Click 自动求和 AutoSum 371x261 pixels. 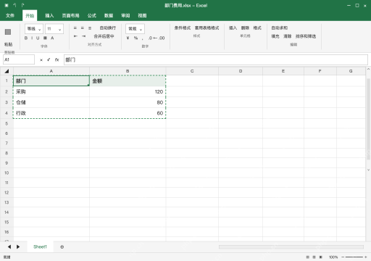click(x=280, y=28)
